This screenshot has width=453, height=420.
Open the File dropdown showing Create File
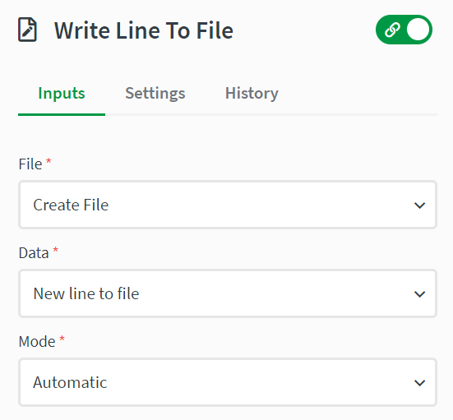click(x=228, y=205)
